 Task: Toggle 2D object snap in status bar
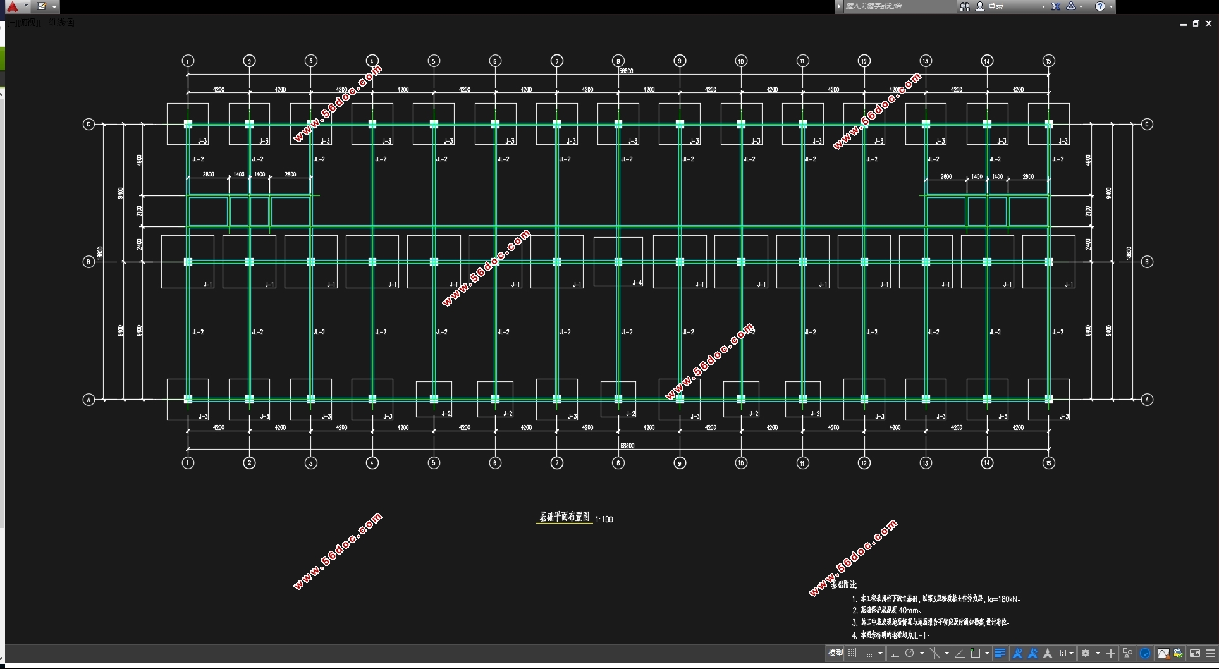coord(976,653)
